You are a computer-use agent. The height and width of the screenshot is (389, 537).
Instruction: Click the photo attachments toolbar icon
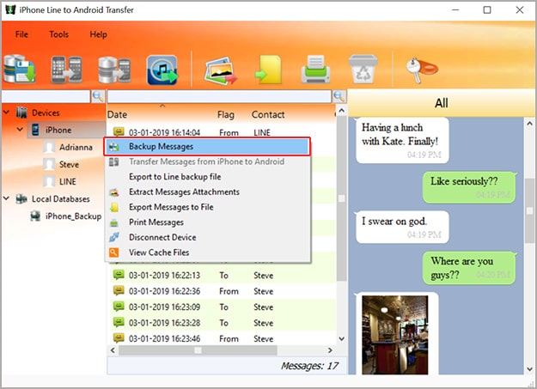(220, 70)
